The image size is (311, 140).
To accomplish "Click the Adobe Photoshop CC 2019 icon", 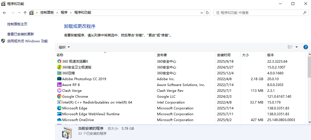I will [59, 79].
